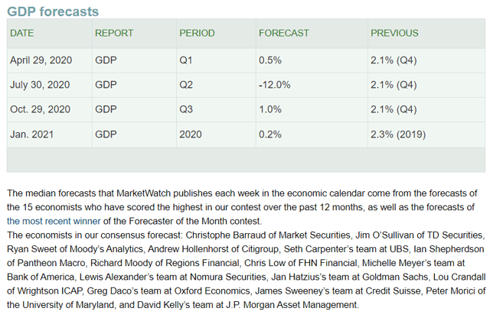Click the -12.0% Q2 forecast value

click(x=274, y=85)
